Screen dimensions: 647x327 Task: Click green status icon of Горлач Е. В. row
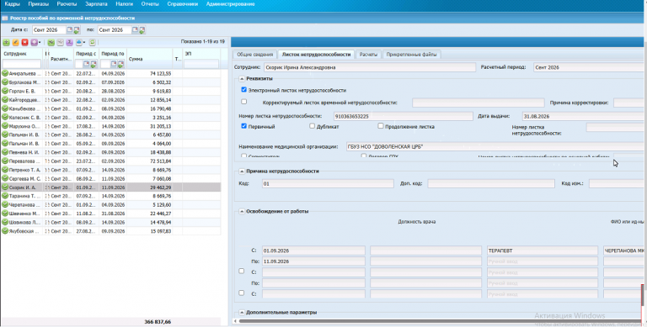point(5,91)
